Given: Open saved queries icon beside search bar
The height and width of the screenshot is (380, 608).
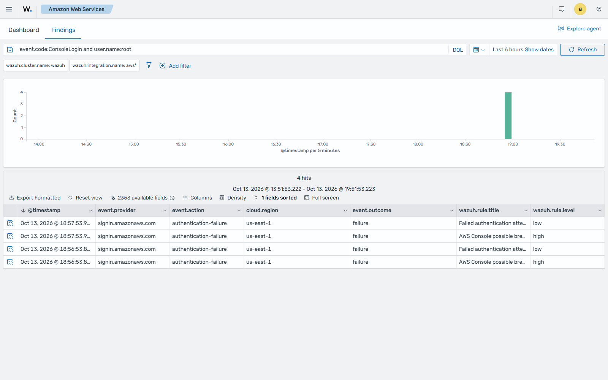Looking at the screenshot, I should pos(10,50).
